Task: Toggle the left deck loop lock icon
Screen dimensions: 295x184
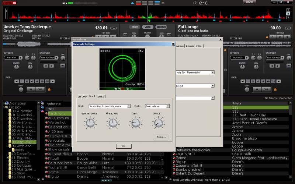Action: pos(49,89)
